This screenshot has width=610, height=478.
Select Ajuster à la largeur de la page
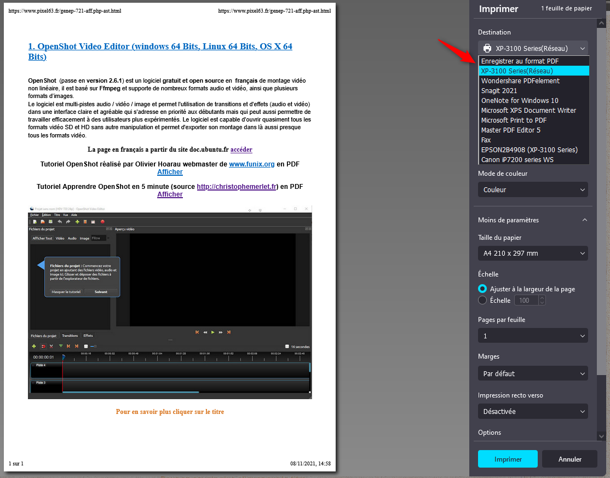482,289
